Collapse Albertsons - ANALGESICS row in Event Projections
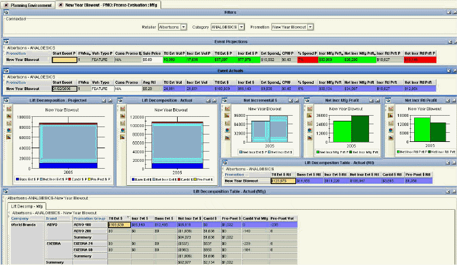The height and width of the screenshot is (265, 457). coord(5,48)
